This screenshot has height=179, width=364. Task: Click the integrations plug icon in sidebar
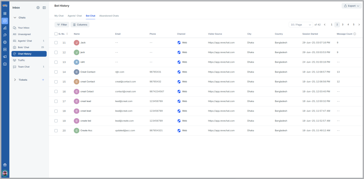[5, 35]
